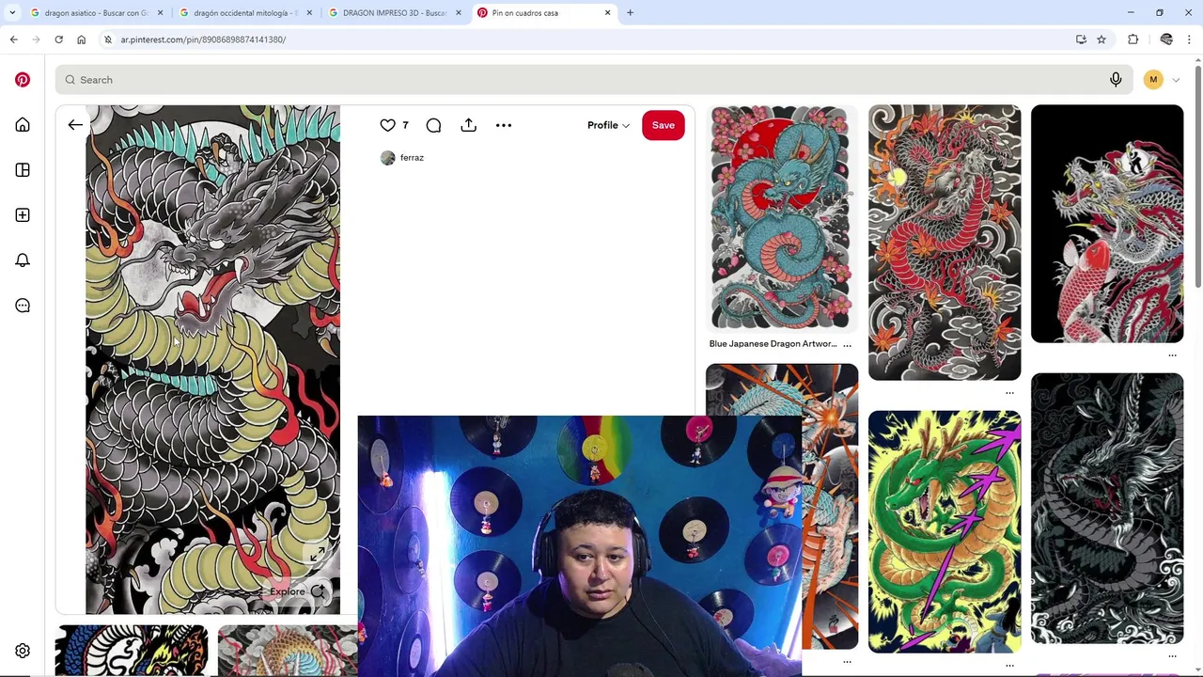This screenshot has height=677, width=1203.
Task: Open more options under the white dragon koi pin
Action: [1172, 355]
